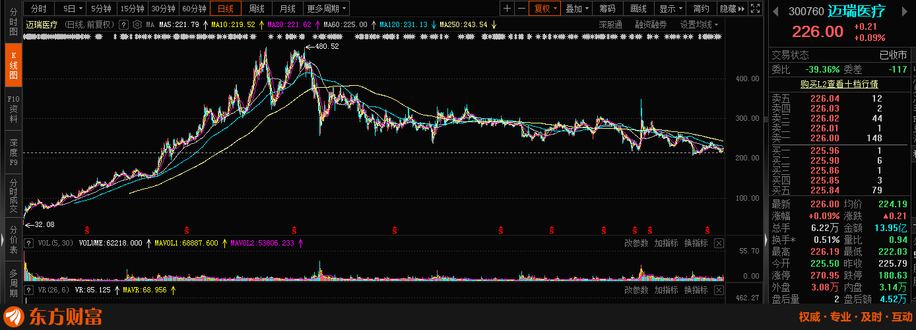Open F10资料 in the left sidebar
This screenshot has height=330, width=916.
pos(13,109)
